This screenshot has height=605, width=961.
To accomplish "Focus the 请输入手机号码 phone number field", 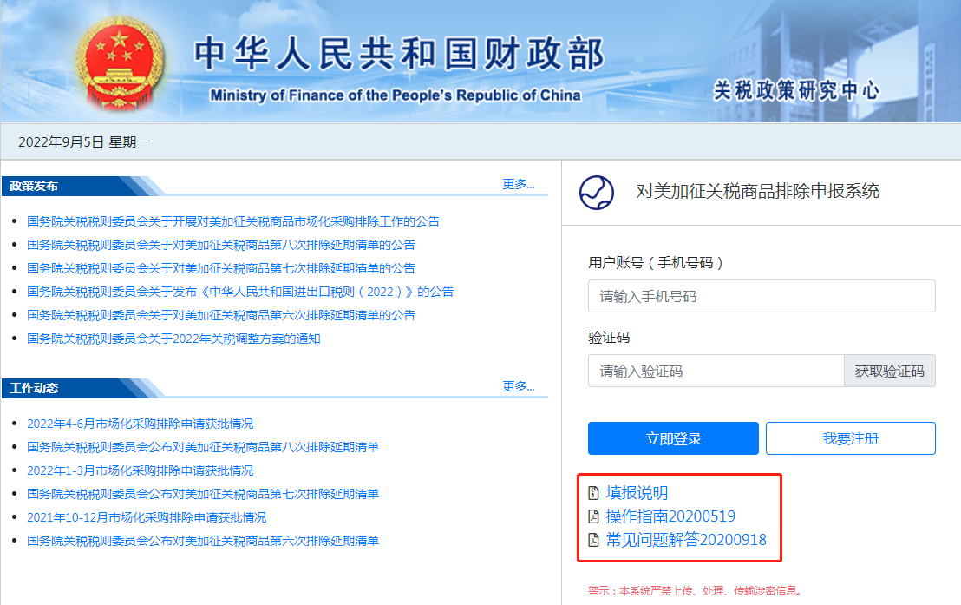I will pos(762,296).
